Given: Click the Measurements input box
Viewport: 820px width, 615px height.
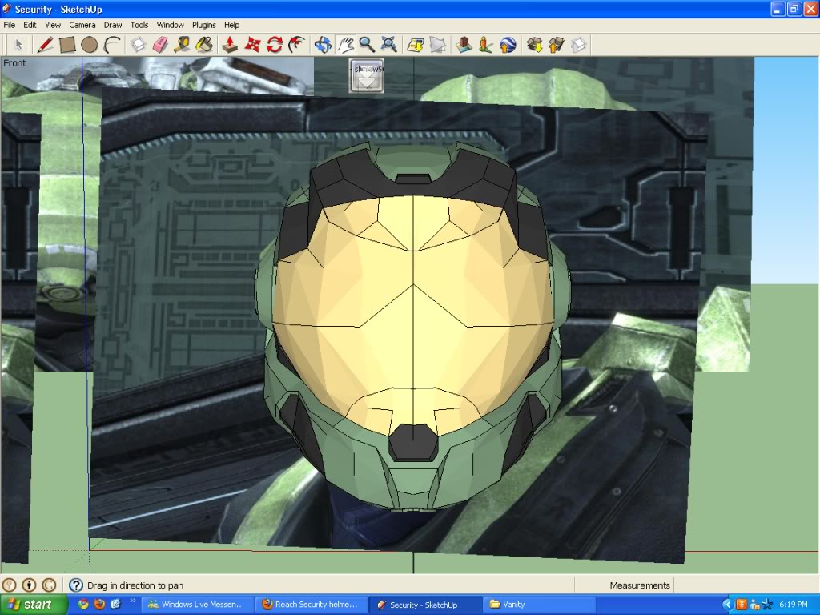Looking at the screenshot, I should pos(745,585).
